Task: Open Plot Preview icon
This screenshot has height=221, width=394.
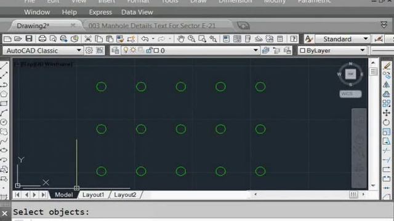Action: (53, 39)
